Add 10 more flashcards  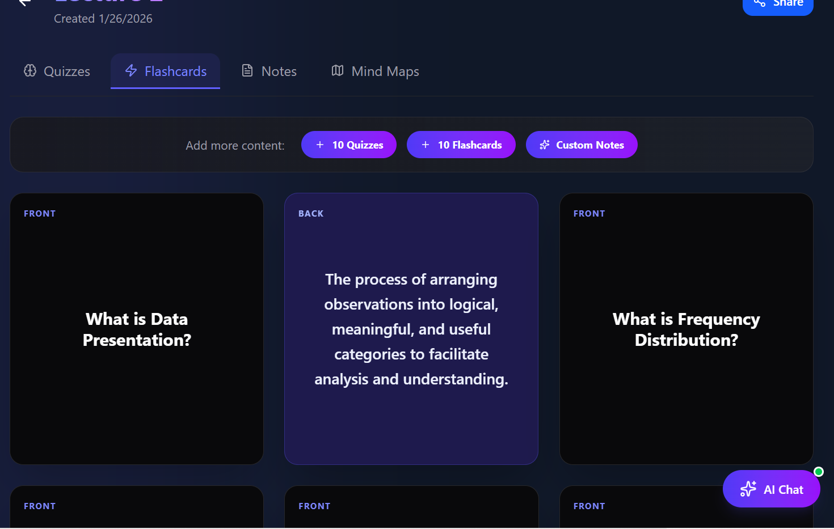pyautogui.click(x=461, y=145)
